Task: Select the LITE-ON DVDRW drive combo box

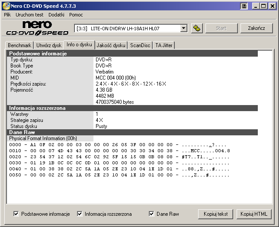Action: coord(131,28)
